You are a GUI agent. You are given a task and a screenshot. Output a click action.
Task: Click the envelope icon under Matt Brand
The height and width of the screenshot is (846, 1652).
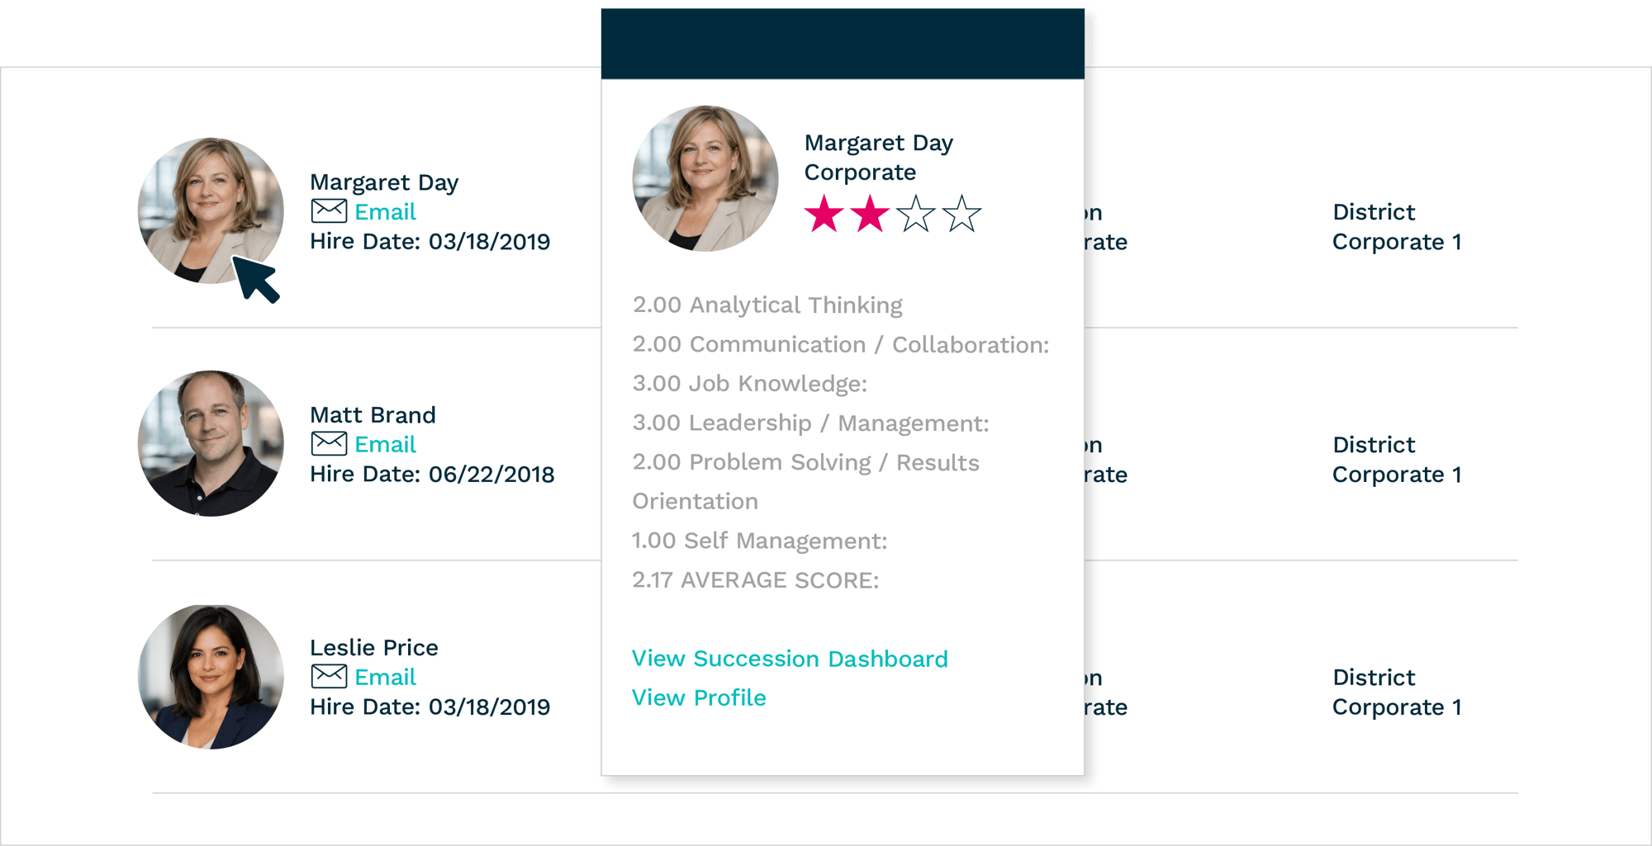tap(329, 444)
